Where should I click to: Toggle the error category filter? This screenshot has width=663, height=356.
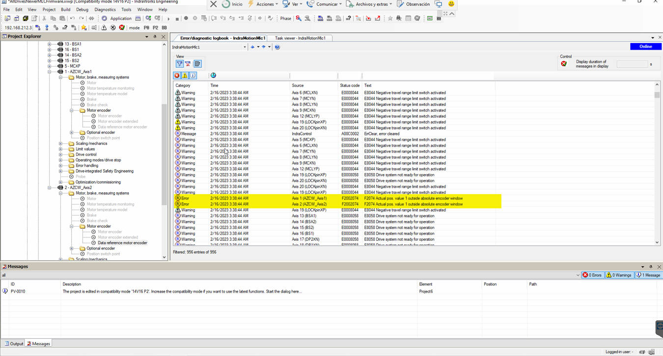(x=177, y=76)
